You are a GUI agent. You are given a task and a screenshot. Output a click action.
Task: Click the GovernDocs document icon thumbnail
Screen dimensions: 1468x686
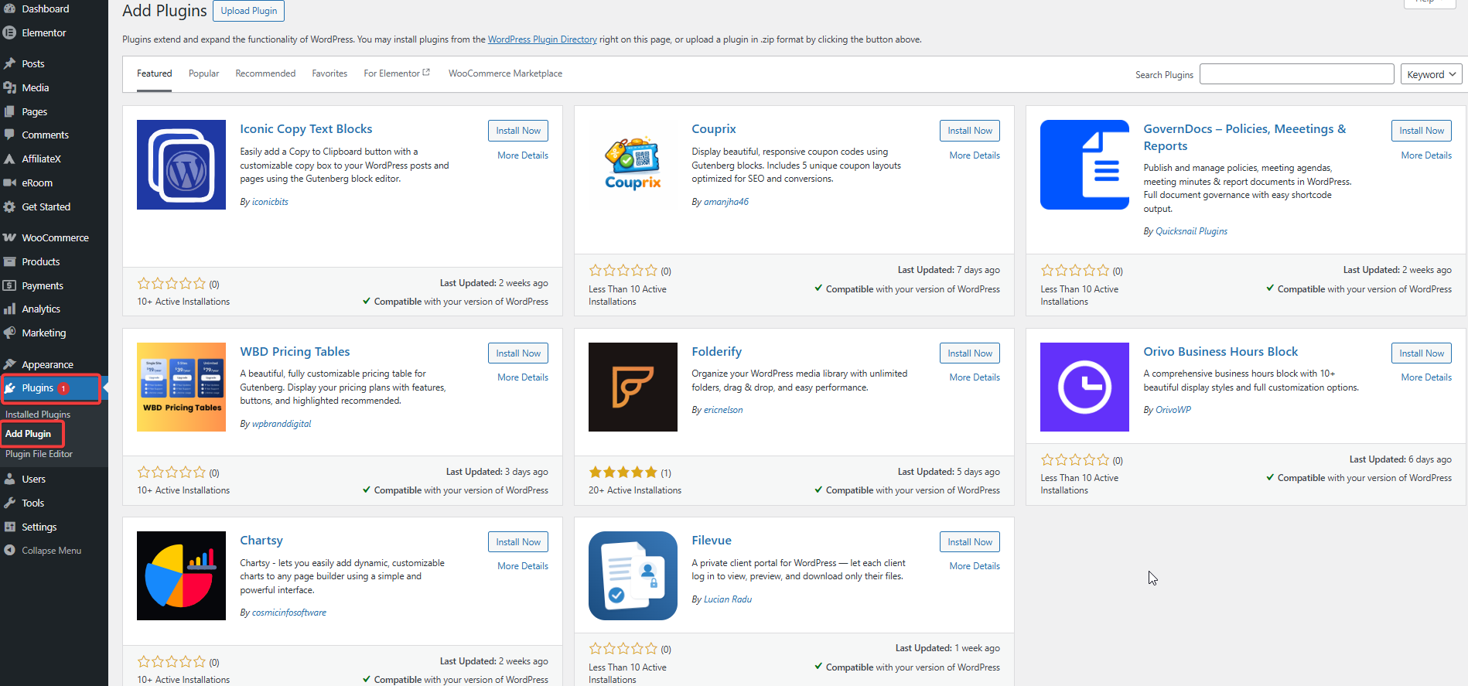pos(1084,165)
